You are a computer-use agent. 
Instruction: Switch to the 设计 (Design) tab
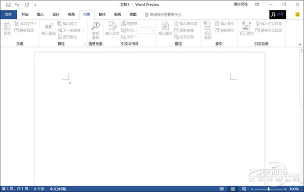(56, 15)
